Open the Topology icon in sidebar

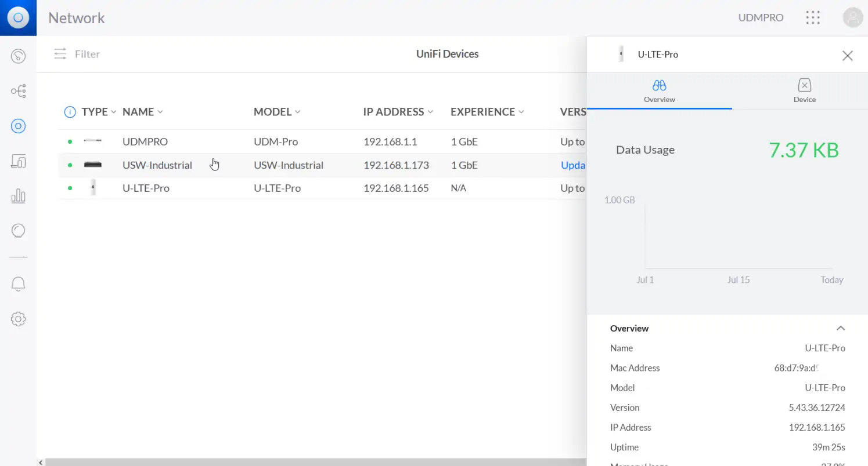(x=18, y=91)
